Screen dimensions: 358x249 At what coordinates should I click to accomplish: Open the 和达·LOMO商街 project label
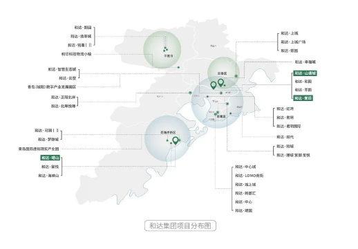click(x=249, y=176)
